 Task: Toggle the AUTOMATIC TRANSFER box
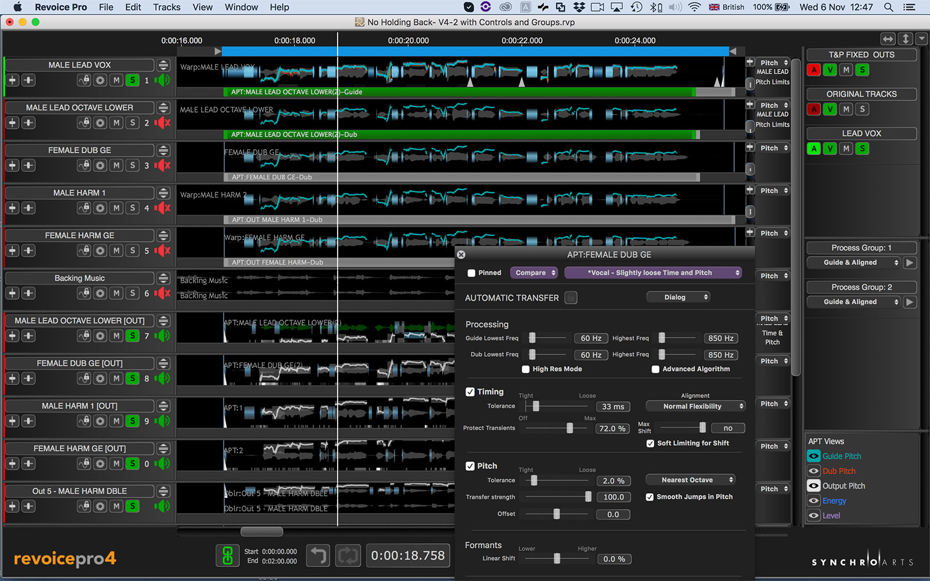pyautogui.click(x=571, y=297)
